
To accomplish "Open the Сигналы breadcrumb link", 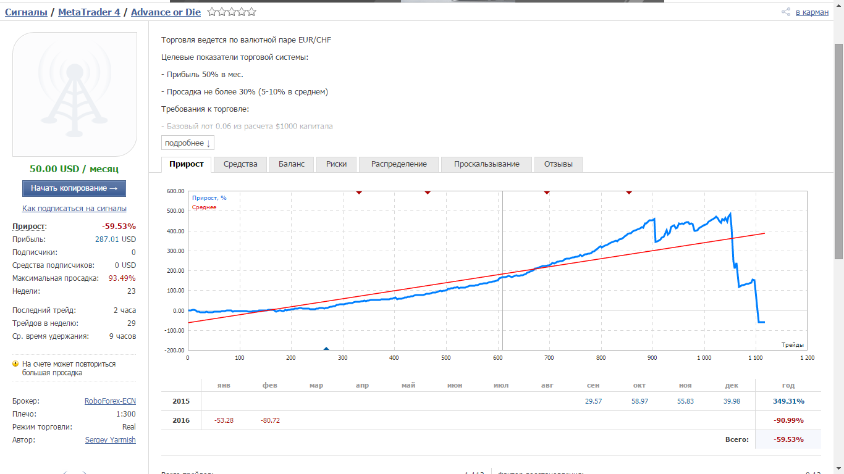I will click(x=26, y=12).
